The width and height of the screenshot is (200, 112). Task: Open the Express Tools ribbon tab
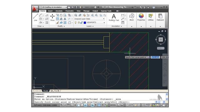pyautogui.click(x=106, y=11)
